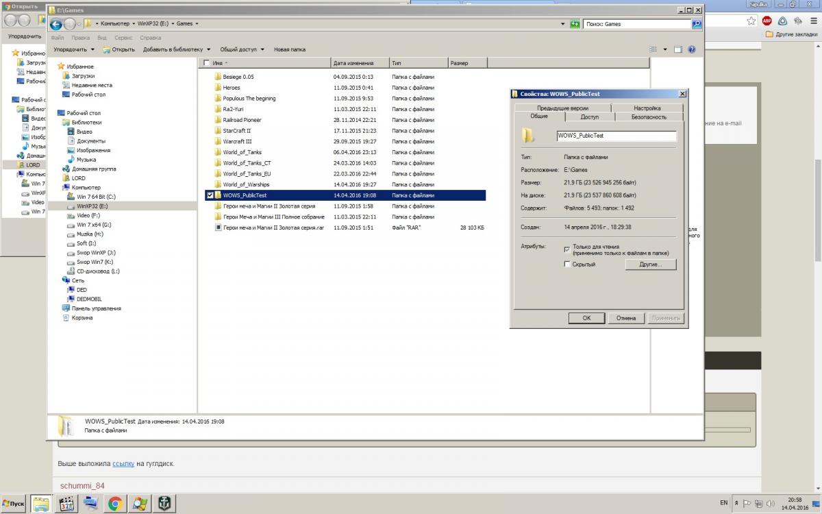Click the view mode icon in Explorer toolbar
Viewport: 822px width, 514px height.
653,49
